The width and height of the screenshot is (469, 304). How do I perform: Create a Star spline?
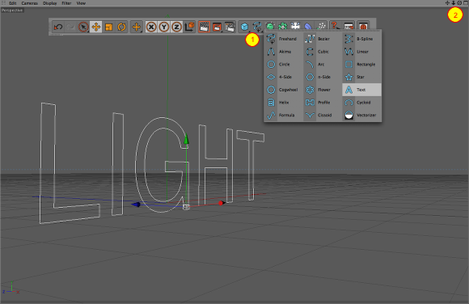(x=361, y=77)
